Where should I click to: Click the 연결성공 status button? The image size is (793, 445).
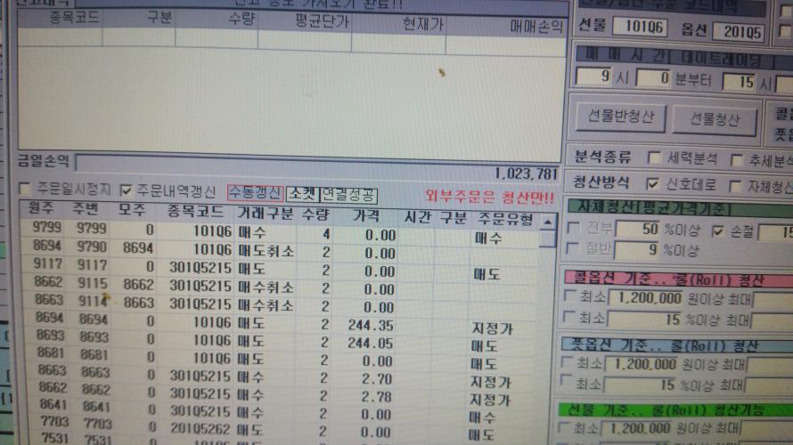click(x=348, y=194)
